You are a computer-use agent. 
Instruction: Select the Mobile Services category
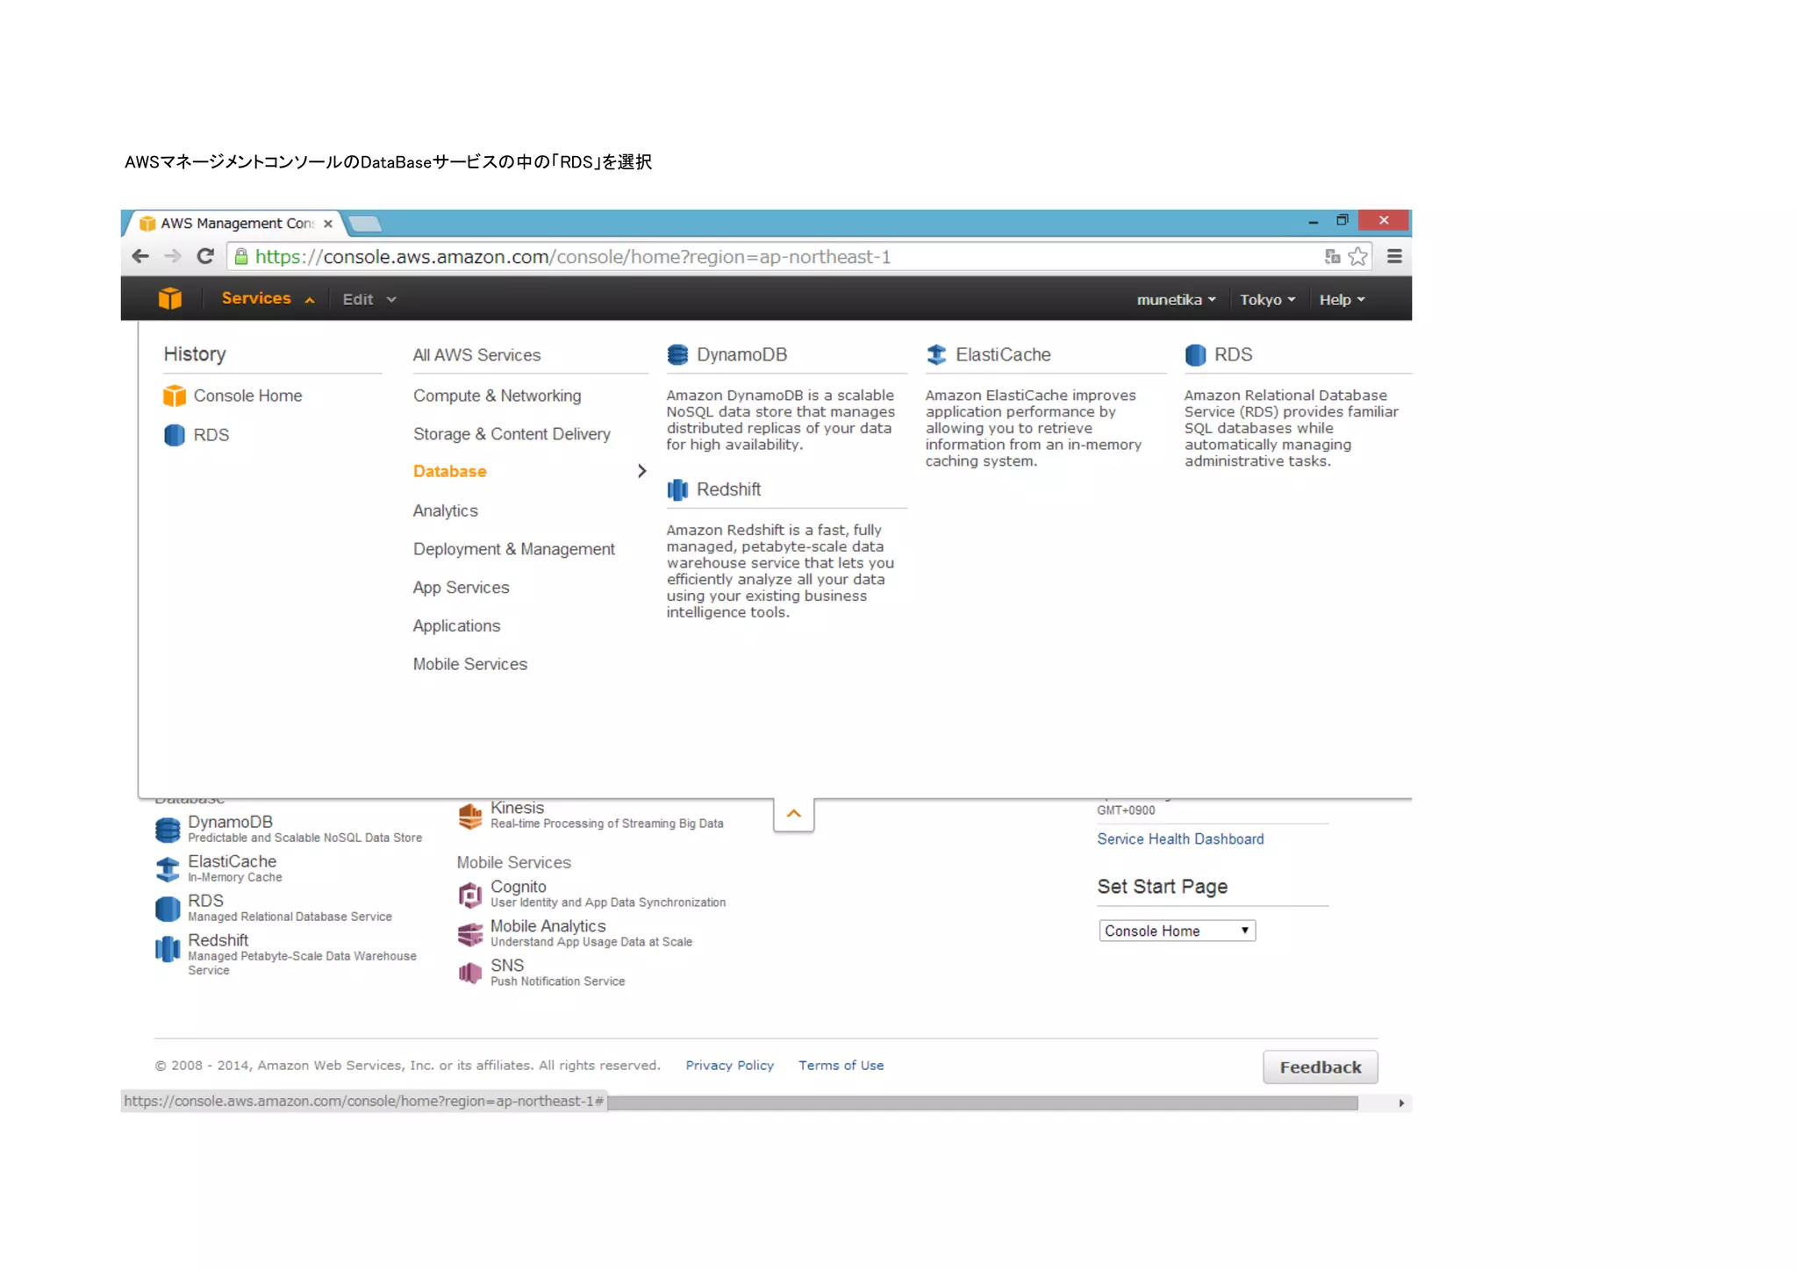coord(469,665)
